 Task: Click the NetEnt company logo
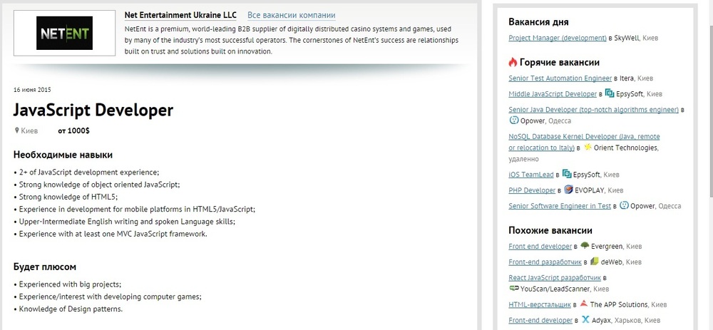click(65, 33)
